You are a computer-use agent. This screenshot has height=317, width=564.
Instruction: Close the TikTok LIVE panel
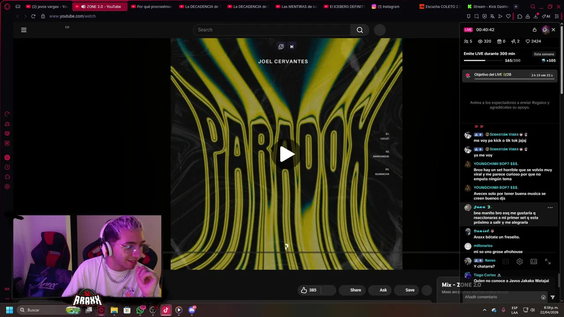point(553,30)
